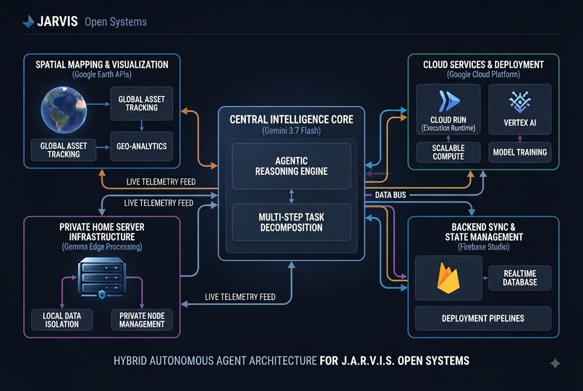
Task: Select the "(Google Cloud Platform)" subtitle
Action: point(483,74)
